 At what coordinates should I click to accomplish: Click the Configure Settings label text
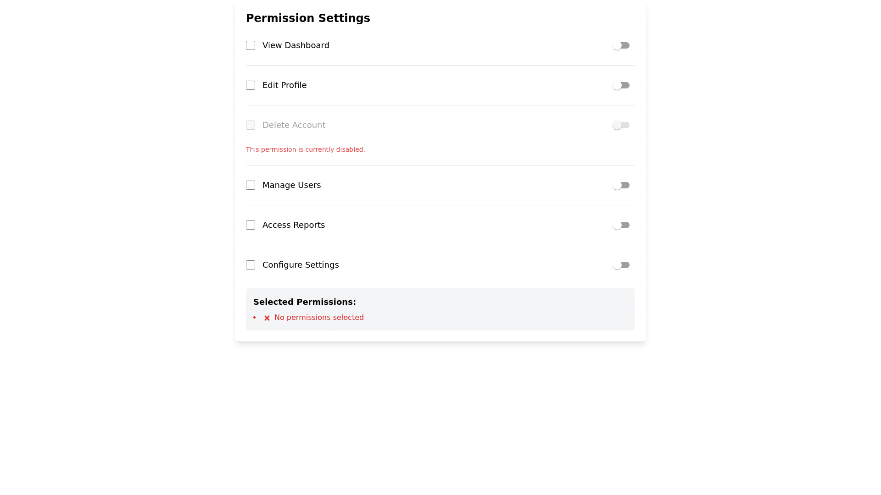tap(301, 265)
